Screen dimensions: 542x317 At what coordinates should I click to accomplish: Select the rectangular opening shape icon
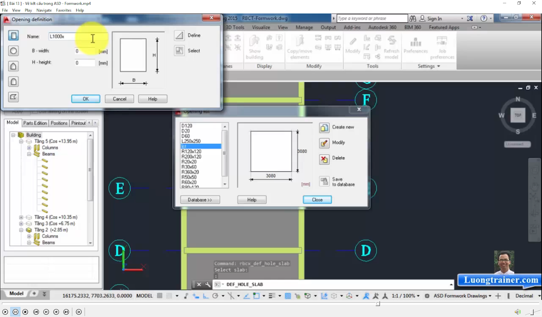pyautogui.click(x=13, y=36)
